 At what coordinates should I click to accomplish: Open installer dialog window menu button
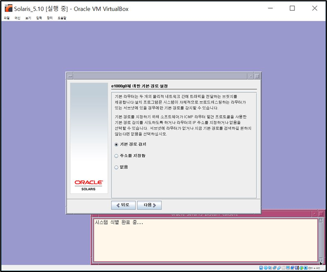pos(70,76)
